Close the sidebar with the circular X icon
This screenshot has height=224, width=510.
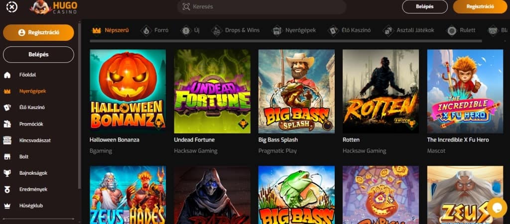tap(12, 6)
